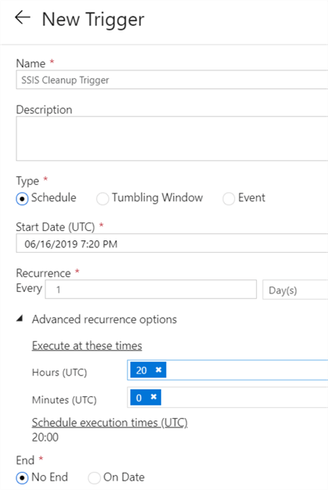Viewport: 328px width, 490px height.
Task: Click the Hours (UTC) multi-select box
Action: pyautogui.click(x=228, y=370)
